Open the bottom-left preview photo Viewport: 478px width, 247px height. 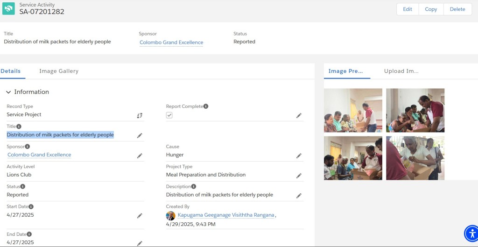tap(353, 158)
